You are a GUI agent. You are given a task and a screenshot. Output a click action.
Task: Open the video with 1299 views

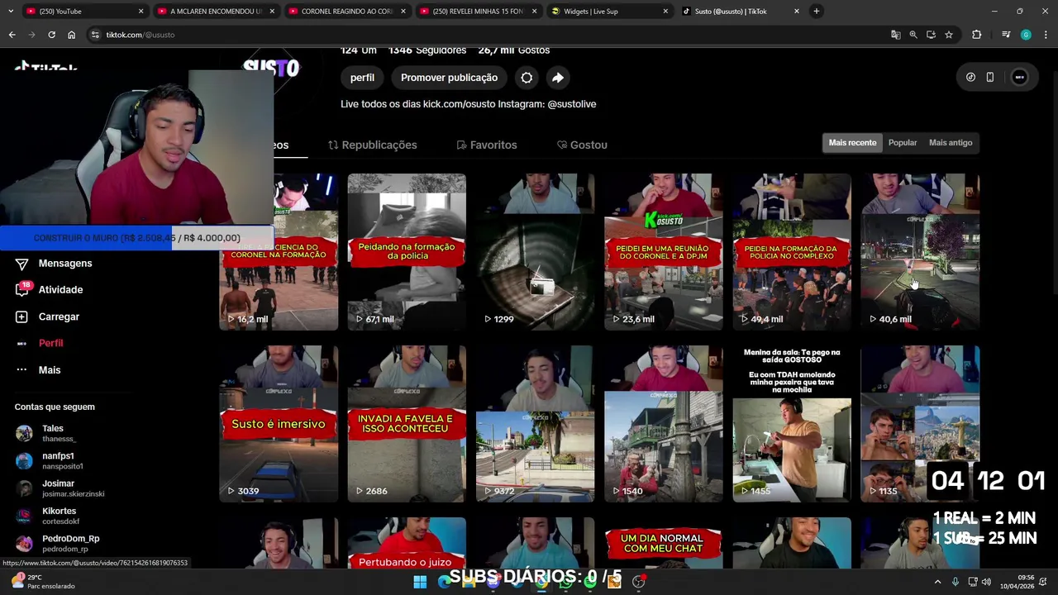point(535,252)
